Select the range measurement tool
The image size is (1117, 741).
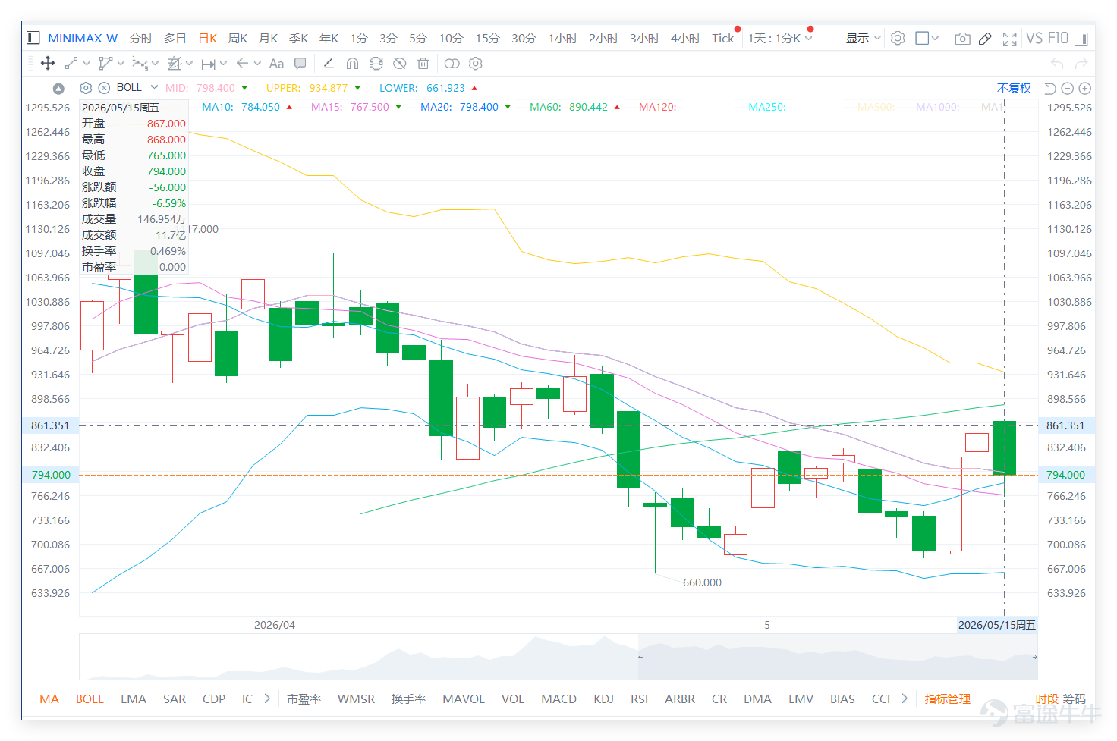point(209,64)
